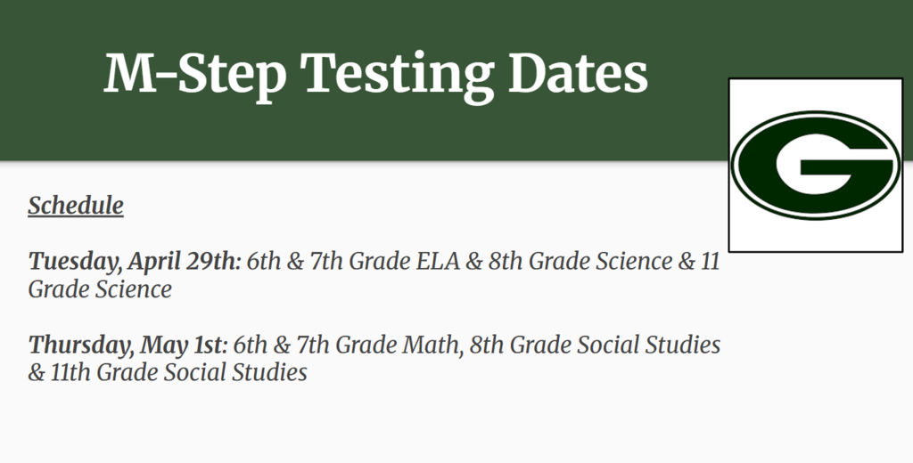Click 6th & 7th Grade ELA text

point(353,261)
